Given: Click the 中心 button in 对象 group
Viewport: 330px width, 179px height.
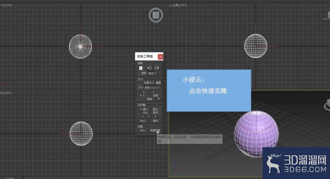Looking at the screenshot, I should coord(143,130).
